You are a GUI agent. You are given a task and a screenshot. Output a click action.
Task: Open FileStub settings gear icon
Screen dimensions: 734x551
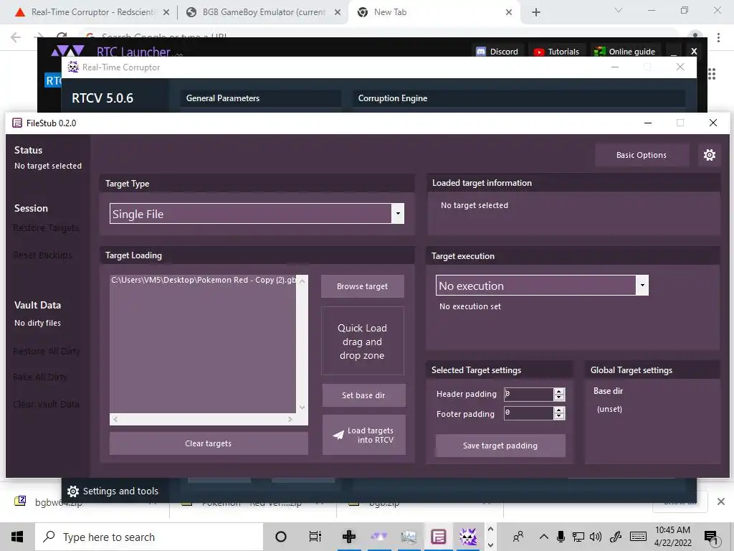pyautogui.click(x=709, y=155)
